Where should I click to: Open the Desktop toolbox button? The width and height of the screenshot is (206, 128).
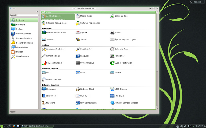pyautogui.click(x=197, y=2)
